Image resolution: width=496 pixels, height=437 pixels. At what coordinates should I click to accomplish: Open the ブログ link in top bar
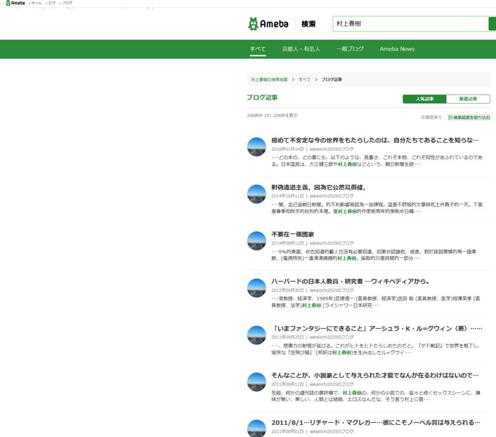[x=67, y=3]
